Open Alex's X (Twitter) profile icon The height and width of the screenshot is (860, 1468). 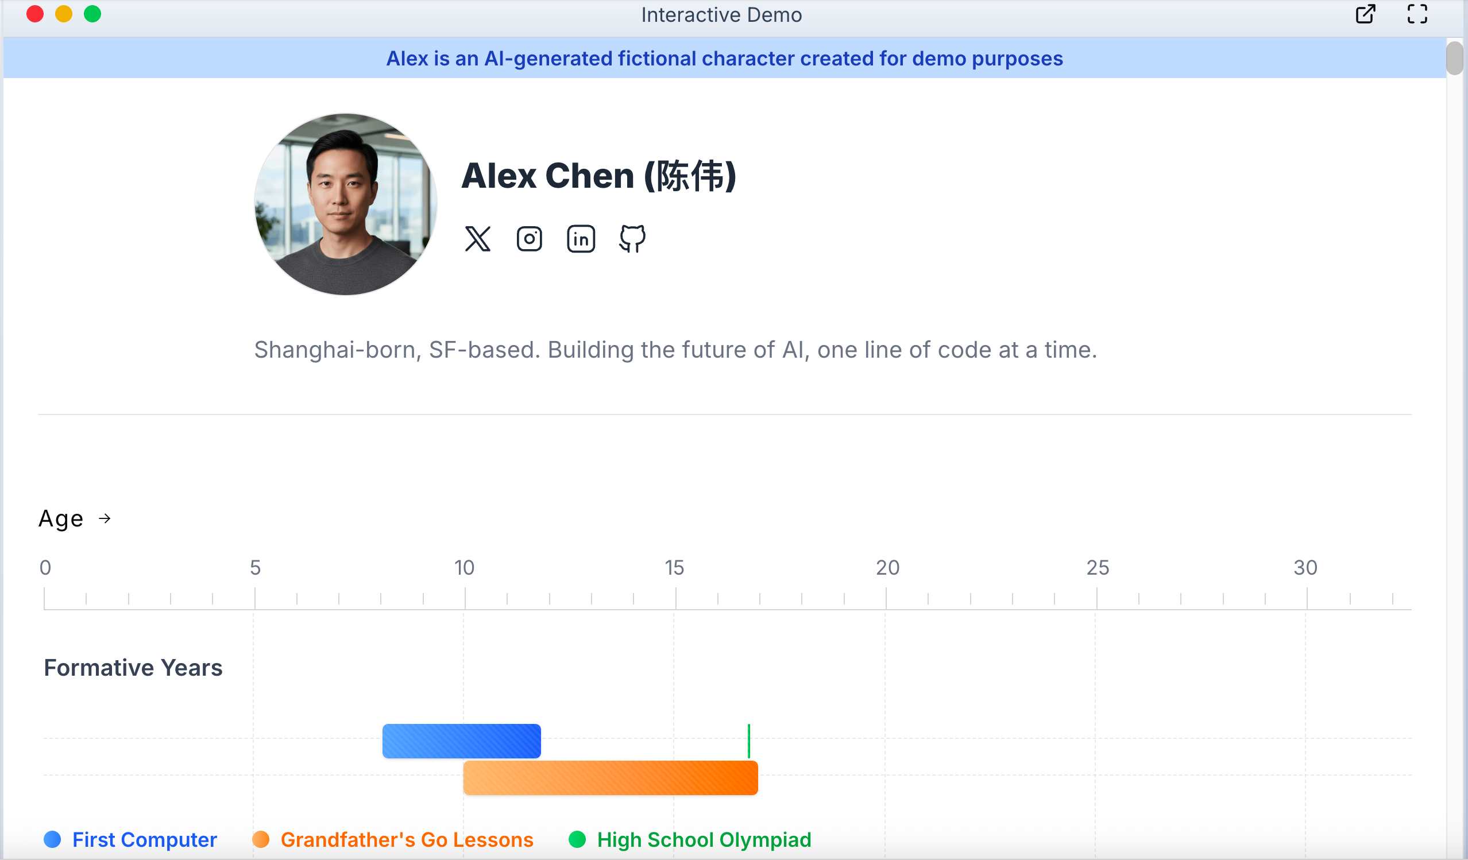pyautogui.click(x=478, y=239)
